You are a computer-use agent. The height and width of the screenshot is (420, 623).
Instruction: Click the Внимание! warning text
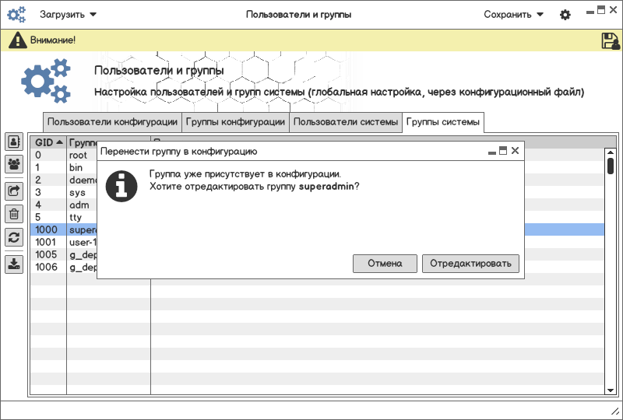tap(53, 40)
